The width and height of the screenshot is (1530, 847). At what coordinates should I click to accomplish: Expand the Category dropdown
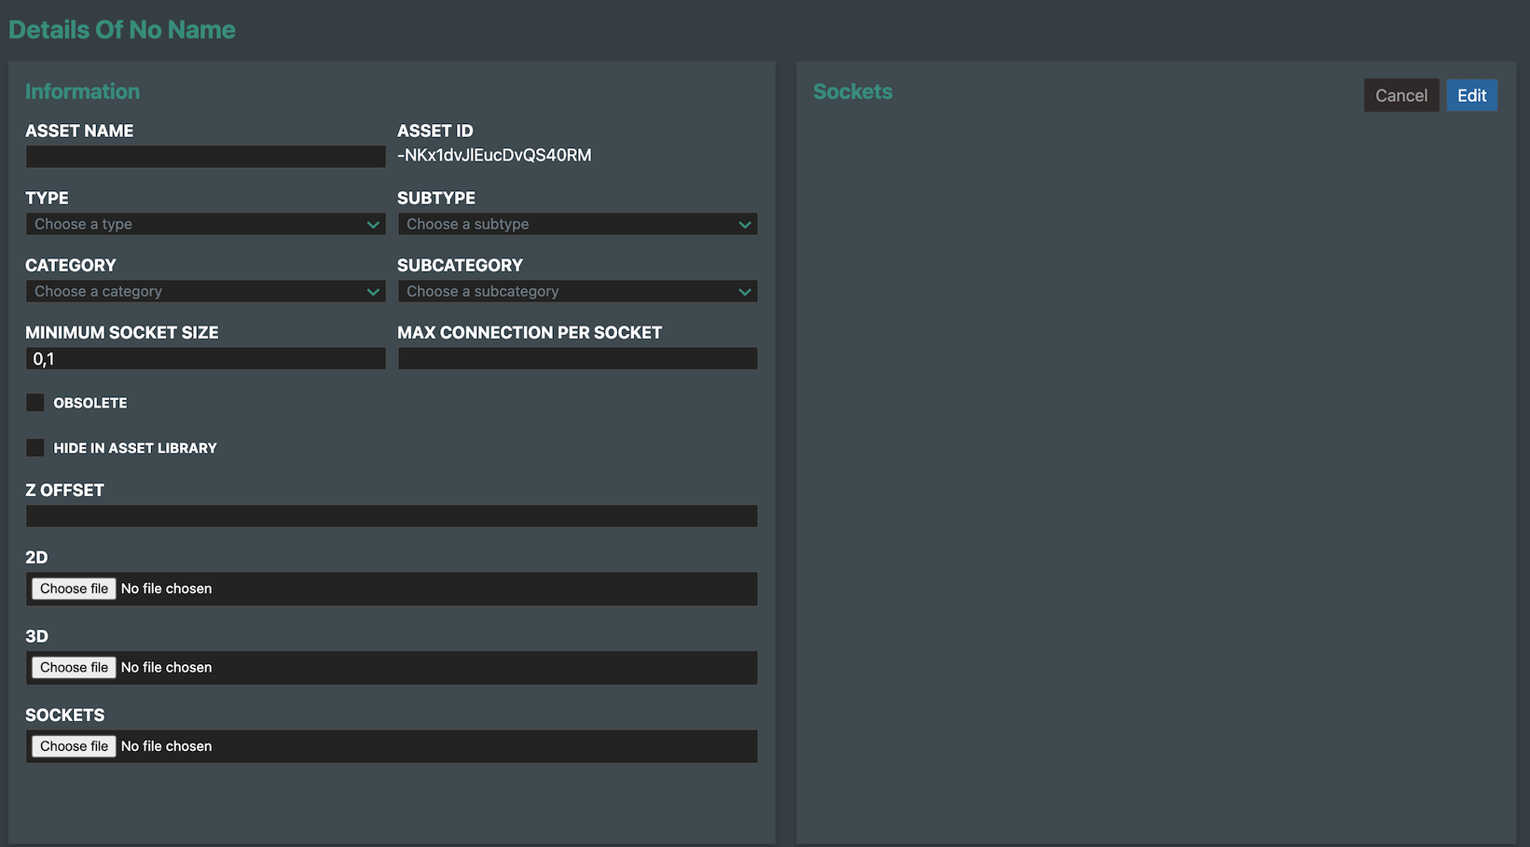[205, 291]
